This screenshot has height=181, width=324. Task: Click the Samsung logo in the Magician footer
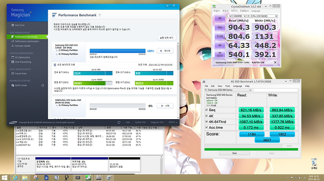pos(13,123)
